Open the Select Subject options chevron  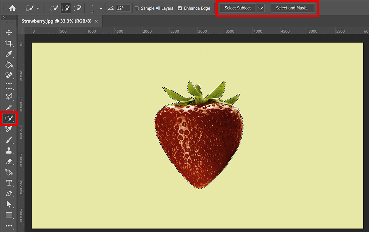(x=261, y=8)
